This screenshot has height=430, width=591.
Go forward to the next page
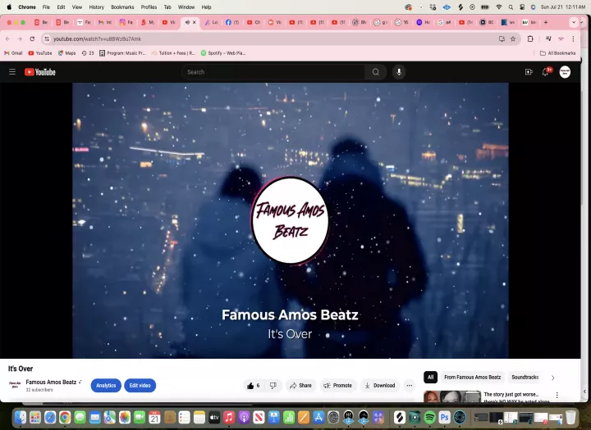click(20, 38)
